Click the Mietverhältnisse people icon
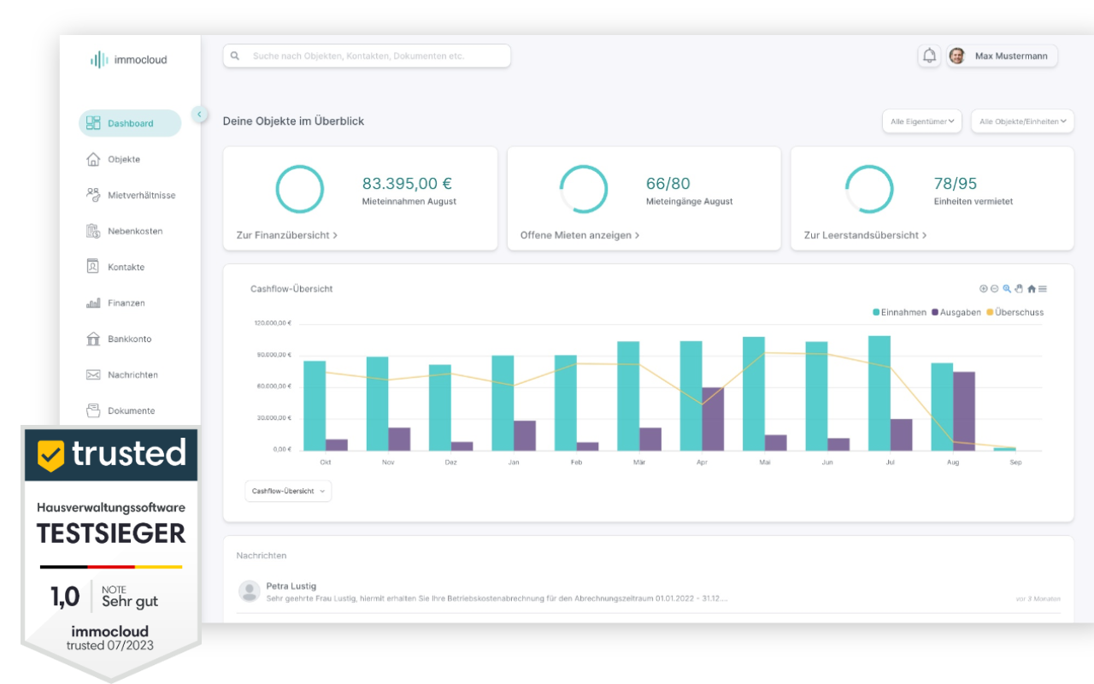This screenshot has height=684, width=1094. point(93,195)
